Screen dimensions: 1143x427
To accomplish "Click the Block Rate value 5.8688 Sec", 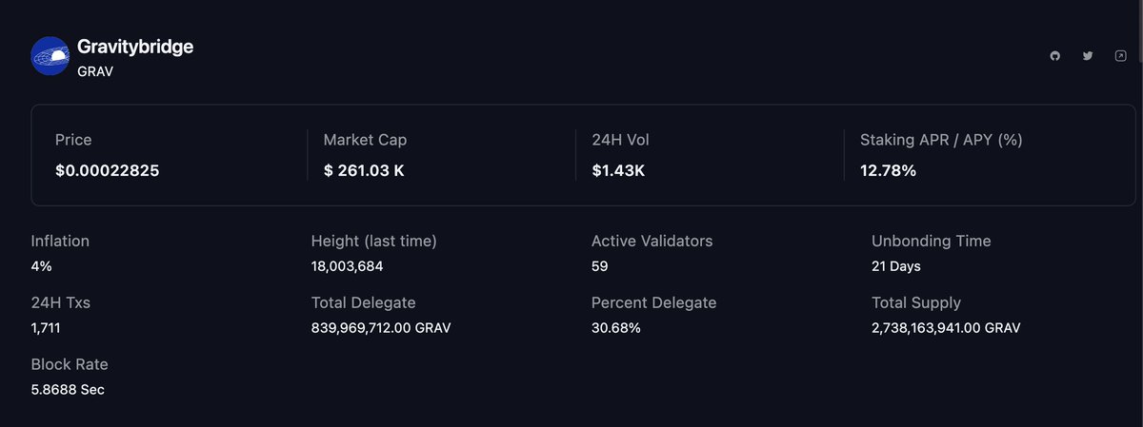I will point(68,390).
